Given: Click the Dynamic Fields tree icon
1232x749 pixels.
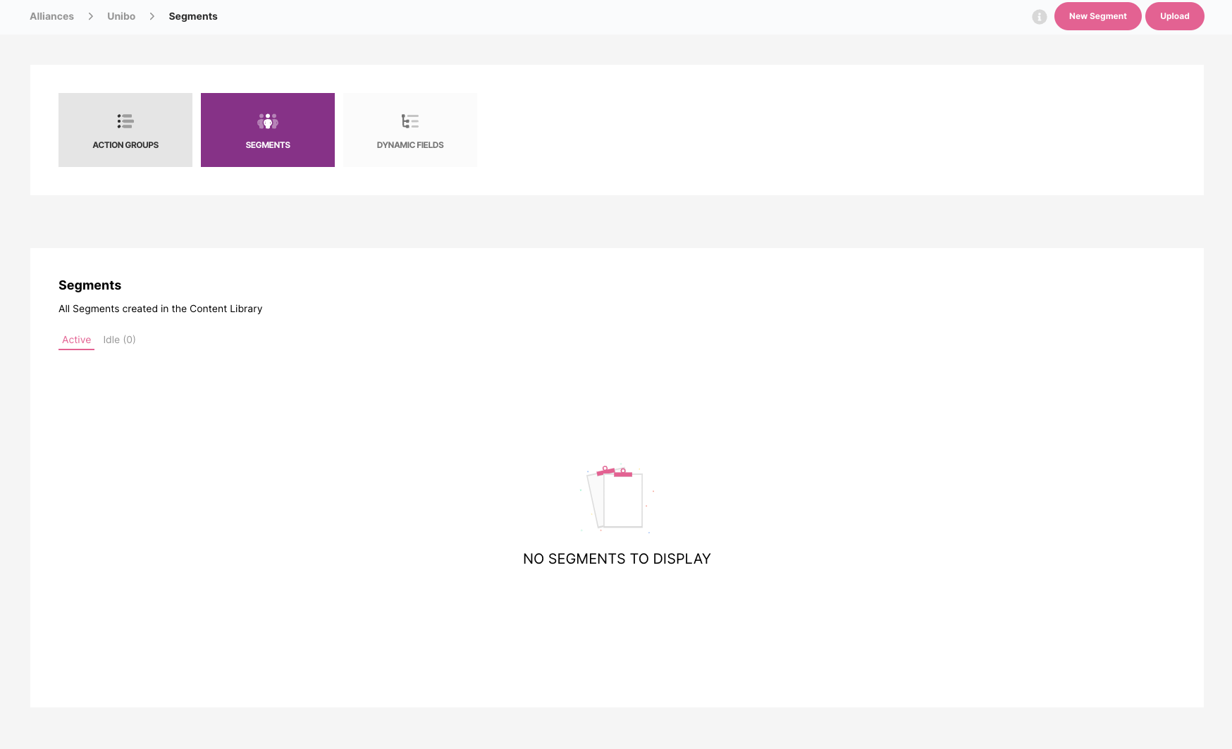Looking at the screenshot, I should click(410, 121).
